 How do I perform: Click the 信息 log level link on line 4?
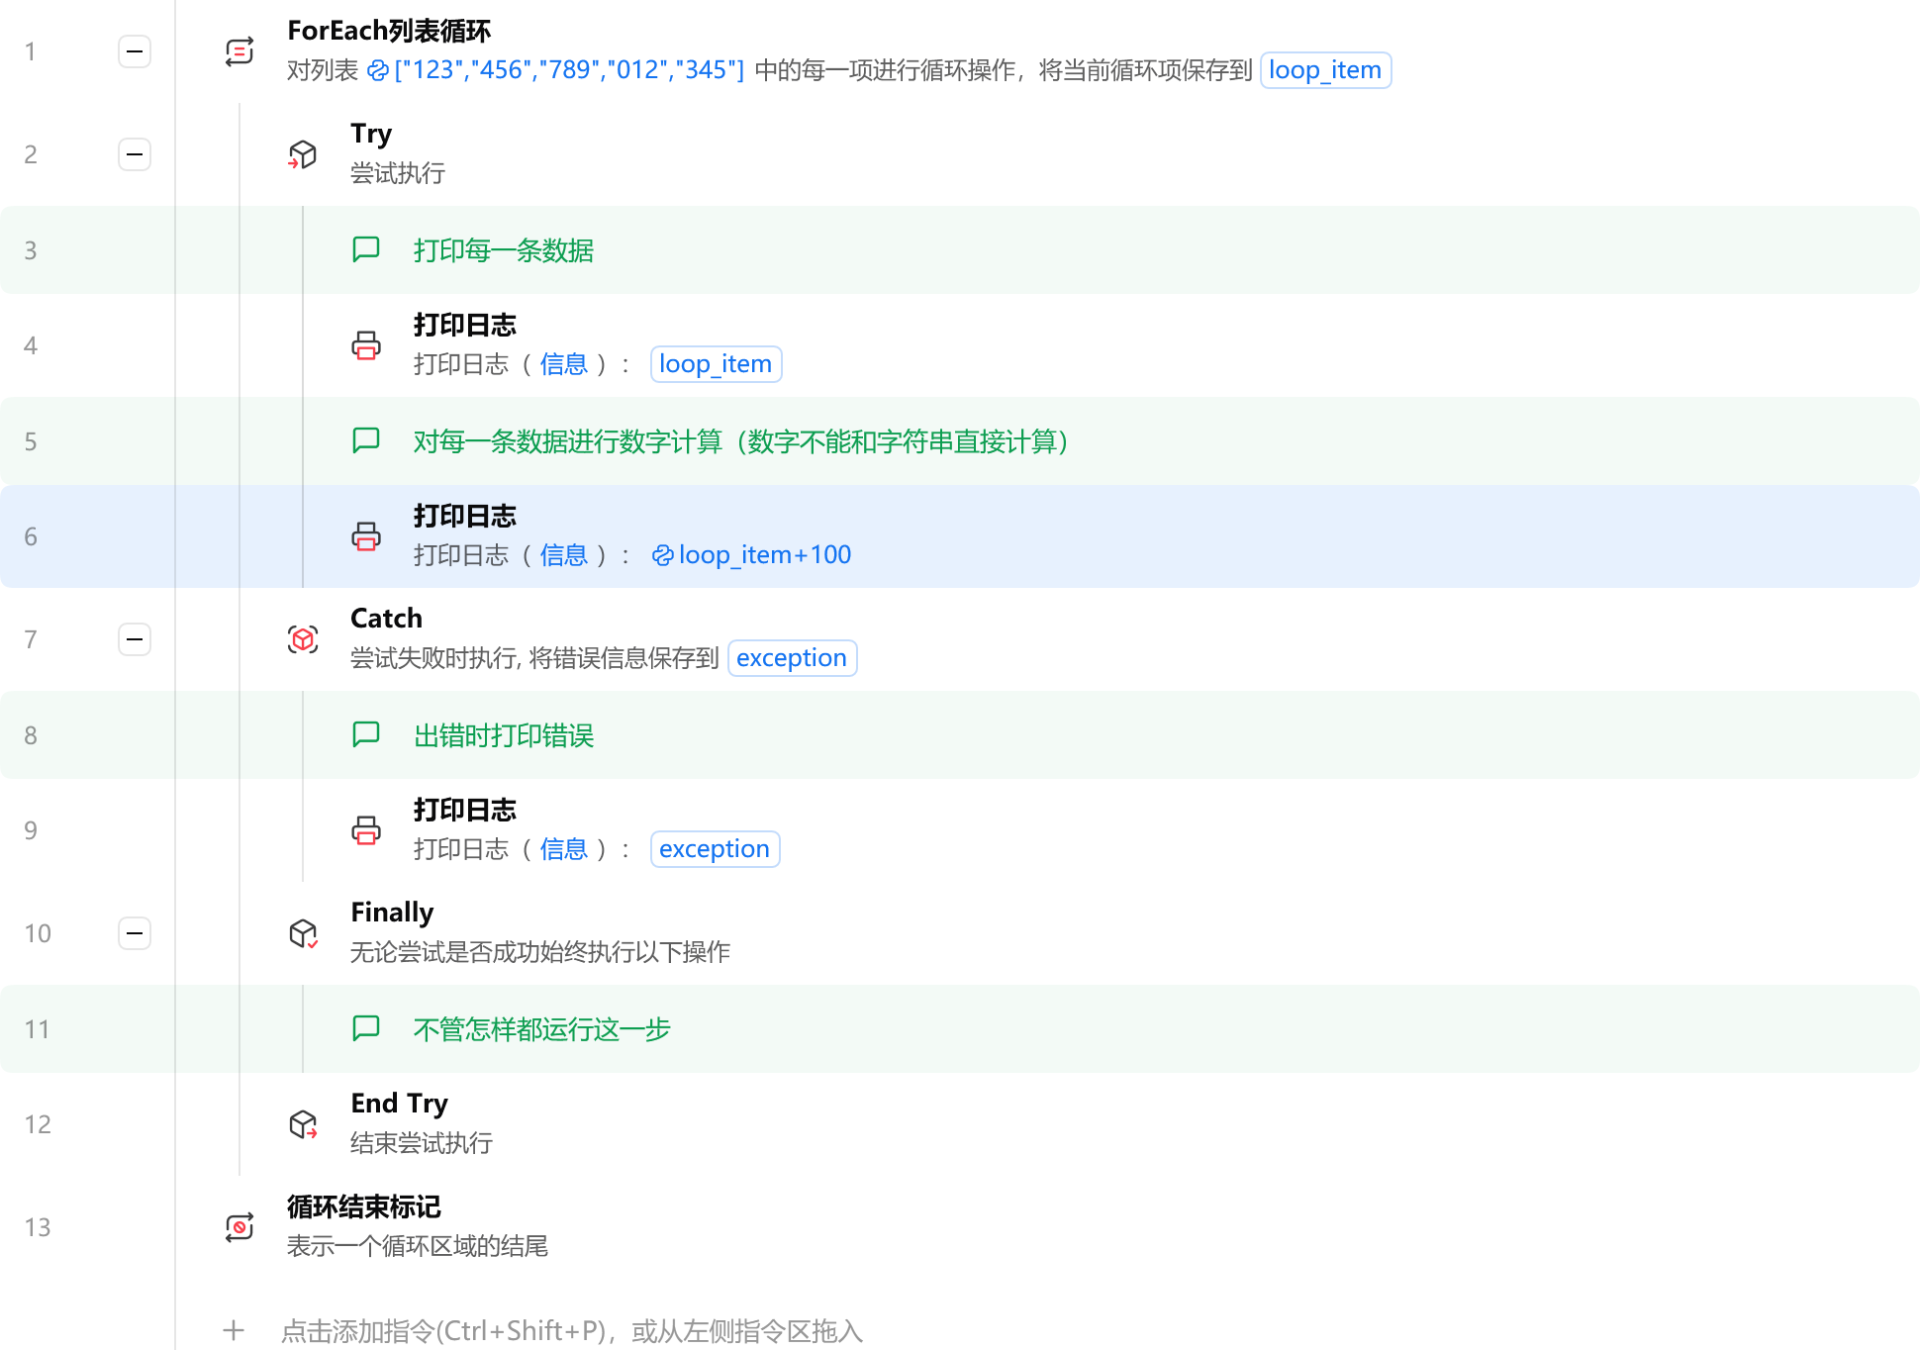[x=564, y=364]
